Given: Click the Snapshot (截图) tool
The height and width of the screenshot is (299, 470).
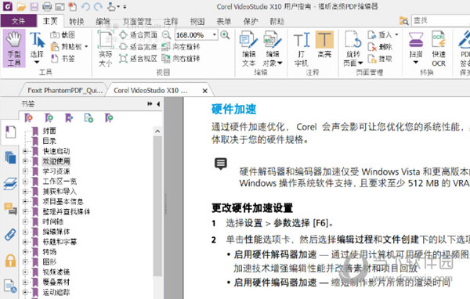Looking at the screenshot, I should pos(63,34).
